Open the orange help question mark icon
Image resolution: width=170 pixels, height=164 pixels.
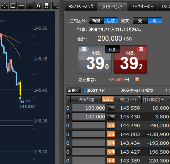coord(137,79)
